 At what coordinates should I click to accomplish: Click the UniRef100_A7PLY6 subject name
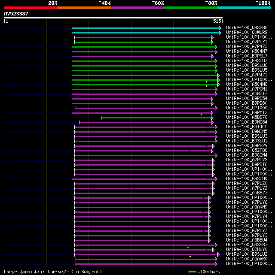(x=247, y=202)
